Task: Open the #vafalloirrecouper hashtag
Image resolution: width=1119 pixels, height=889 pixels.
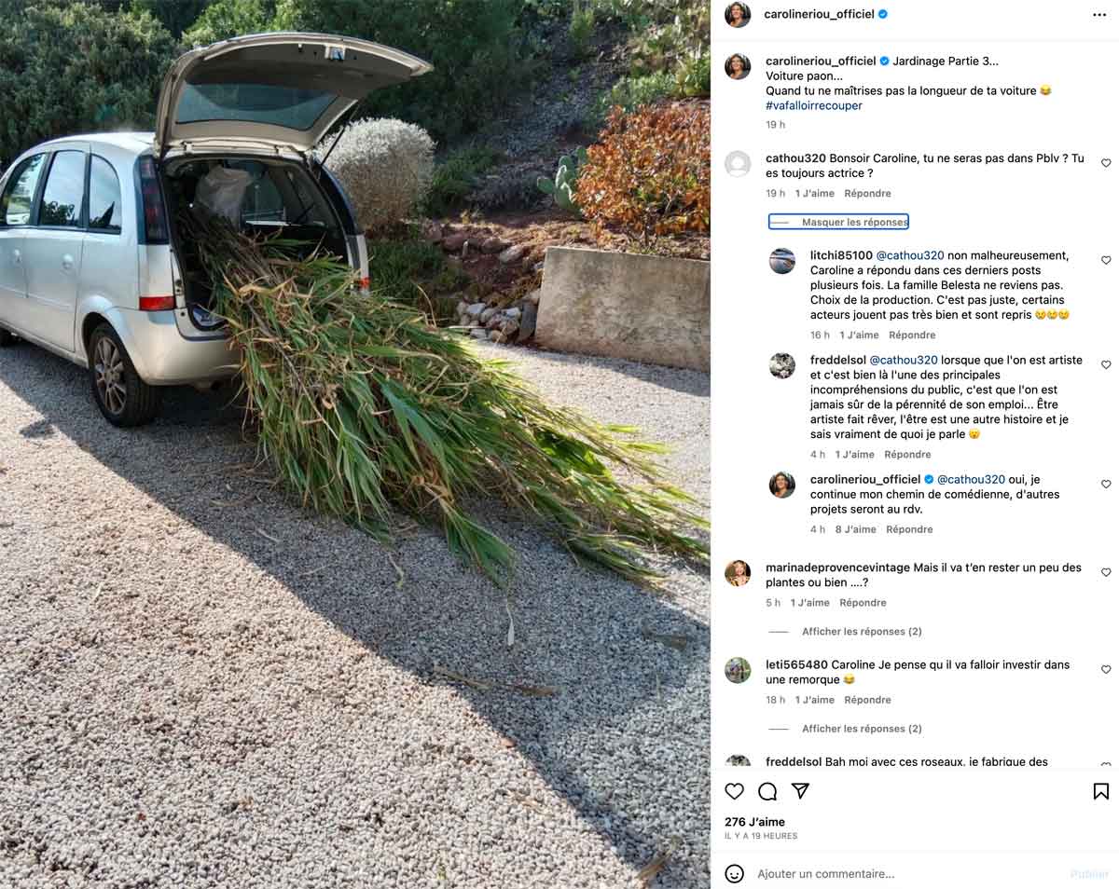Action: coord(814,106)
